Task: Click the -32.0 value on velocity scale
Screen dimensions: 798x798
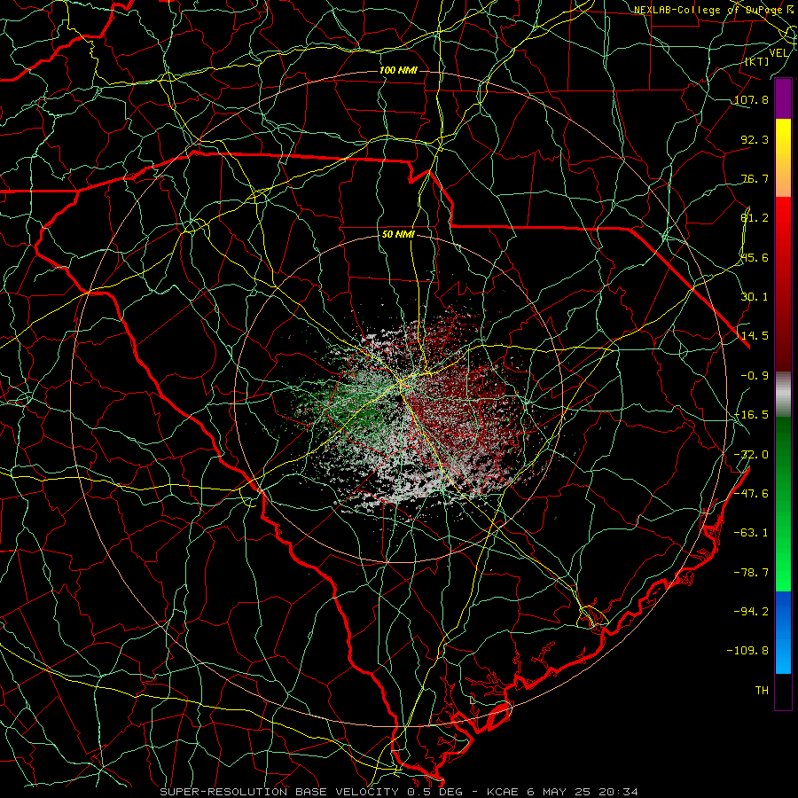Action: [751, 455]
